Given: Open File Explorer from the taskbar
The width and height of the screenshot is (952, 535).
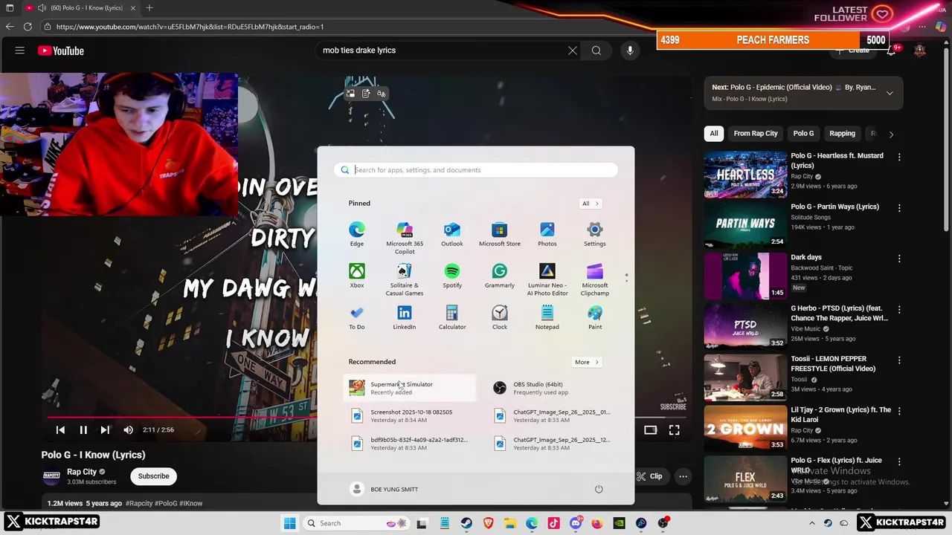Looking at the screenshot, I should [510, 523].
